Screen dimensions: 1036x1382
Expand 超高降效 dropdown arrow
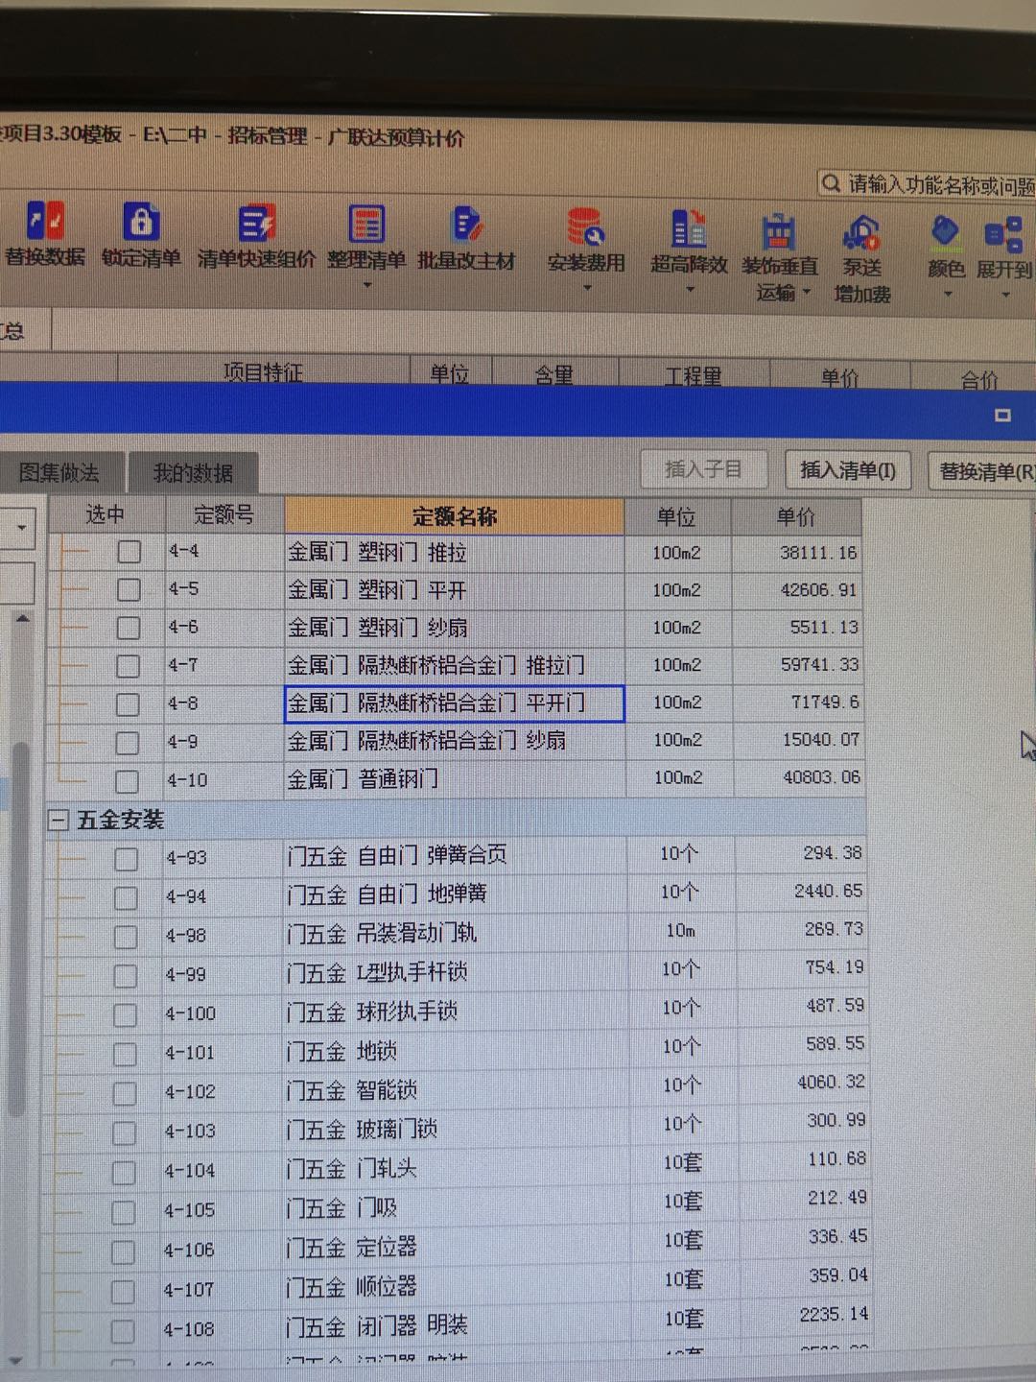click(x=690, y=289)
